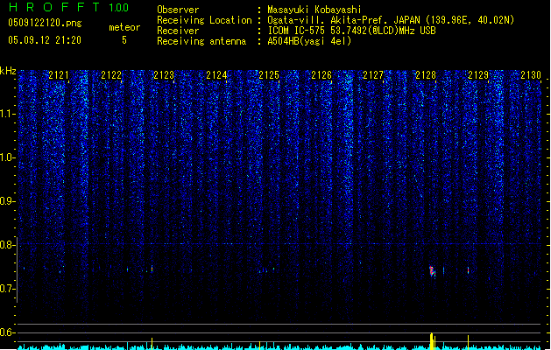Select the Ogata-vill. Akita-Pref. JAPAN location text

(x=391, y=20)
